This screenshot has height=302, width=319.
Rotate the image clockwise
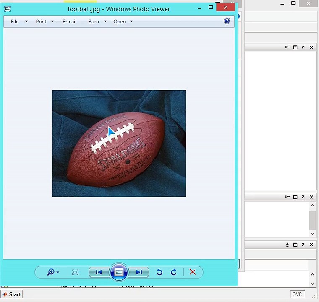(173, 272)
